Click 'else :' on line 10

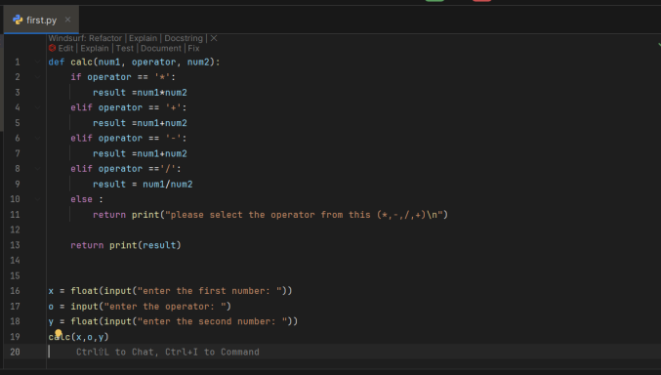click(87, 199)
